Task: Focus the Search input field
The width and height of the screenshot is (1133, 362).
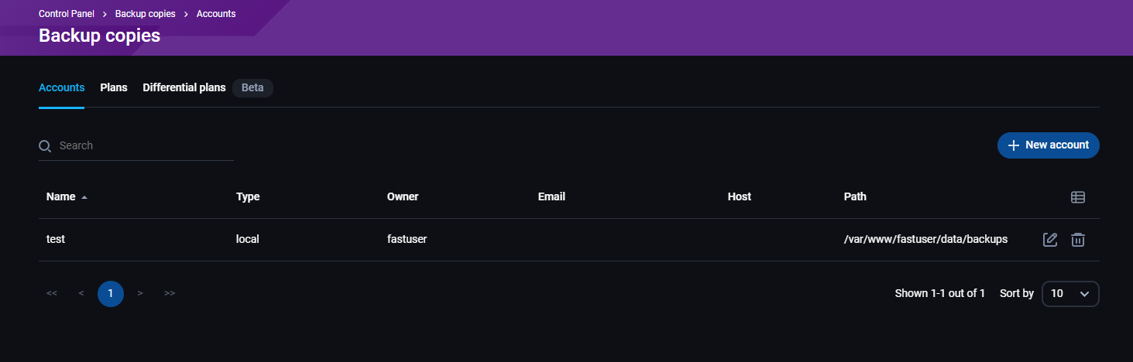Action: (x=143, y=145)
